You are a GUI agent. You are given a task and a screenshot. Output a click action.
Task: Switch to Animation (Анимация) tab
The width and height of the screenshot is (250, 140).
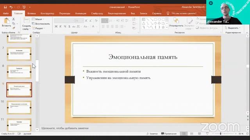point(81,13)
